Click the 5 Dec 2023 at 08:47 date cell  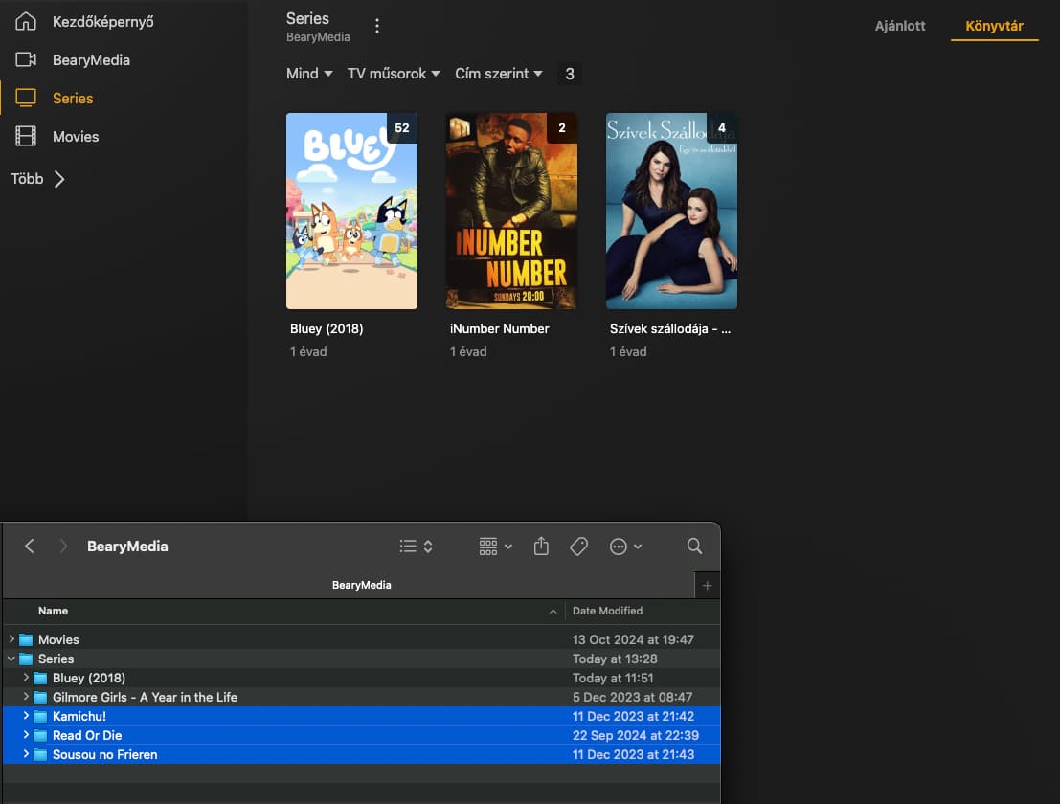click(632, 697)
